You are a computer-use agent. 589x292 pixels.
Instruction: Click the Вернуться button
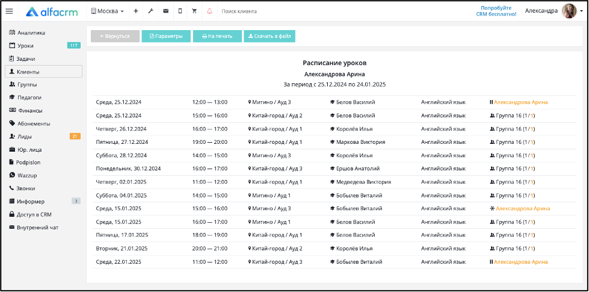tap(115, 37)
